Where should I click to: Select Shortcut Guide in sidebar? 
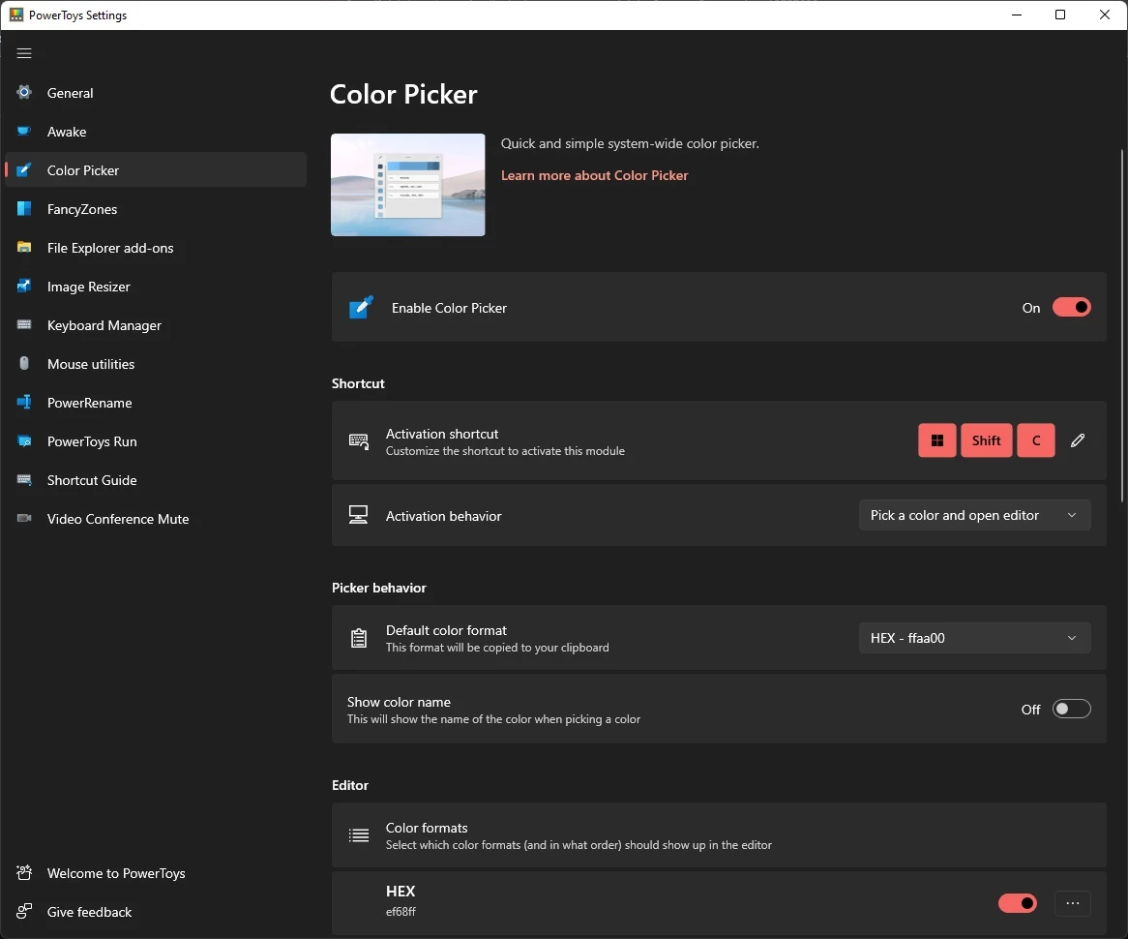(x=156, y=480)
